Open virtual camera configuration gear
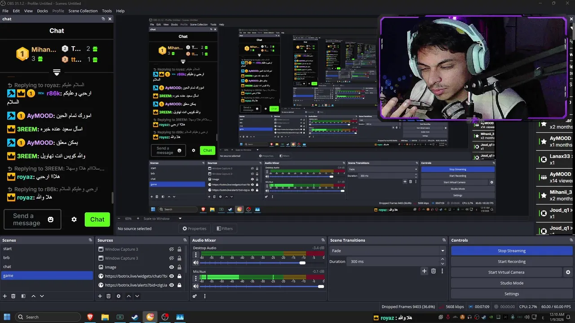Viewport: 575px width, 323px height. (x=568, y=272)
